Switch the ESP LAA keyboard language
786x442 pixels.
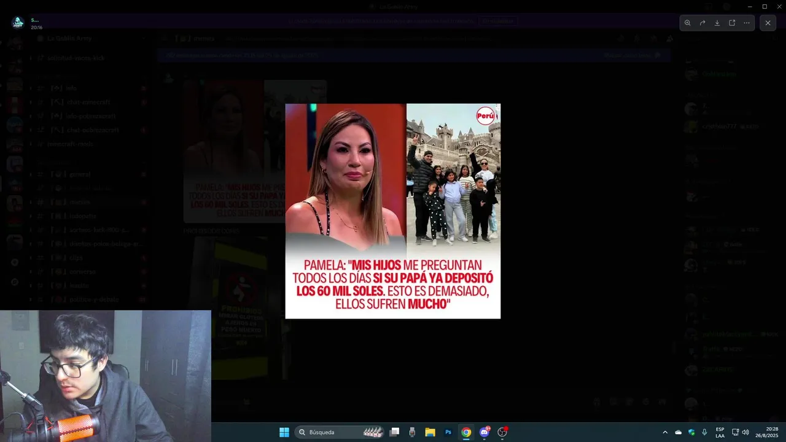click(x=720, y=432)
